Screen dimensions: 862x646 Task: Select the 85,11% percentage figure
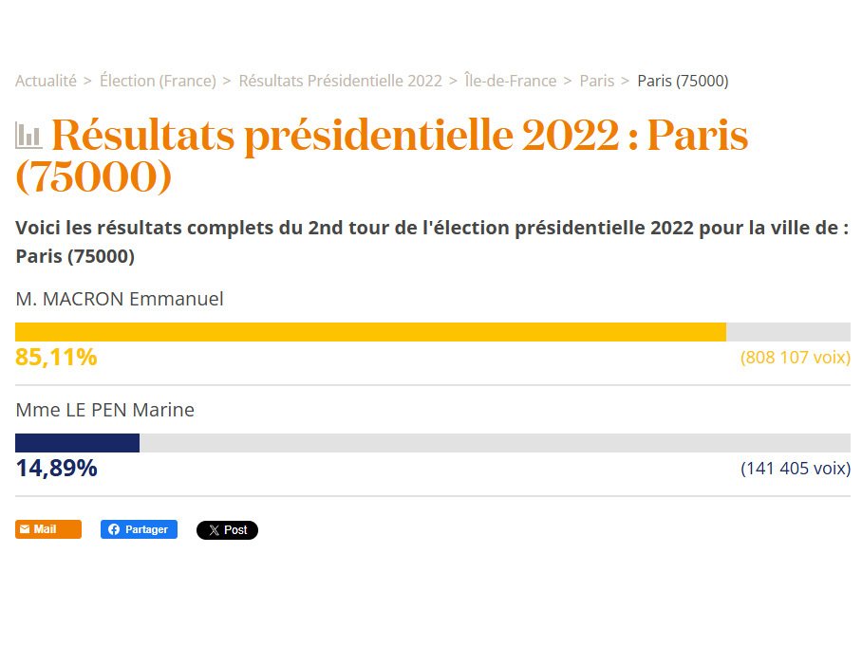[56, 358]
